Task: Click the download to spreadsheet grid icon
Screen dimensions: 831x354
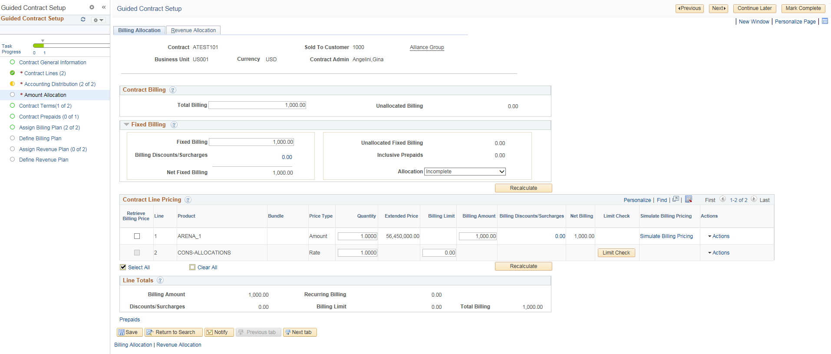Action: pyautogui.click(x=689, y=199)
